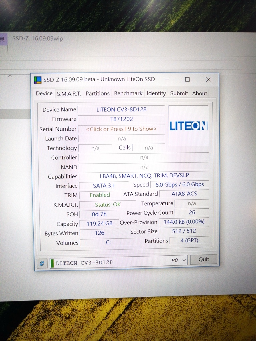This screenshot has height=341, width=256.
Task: Click the Sector Size value 512 / 512
Action: coord(184,231)
